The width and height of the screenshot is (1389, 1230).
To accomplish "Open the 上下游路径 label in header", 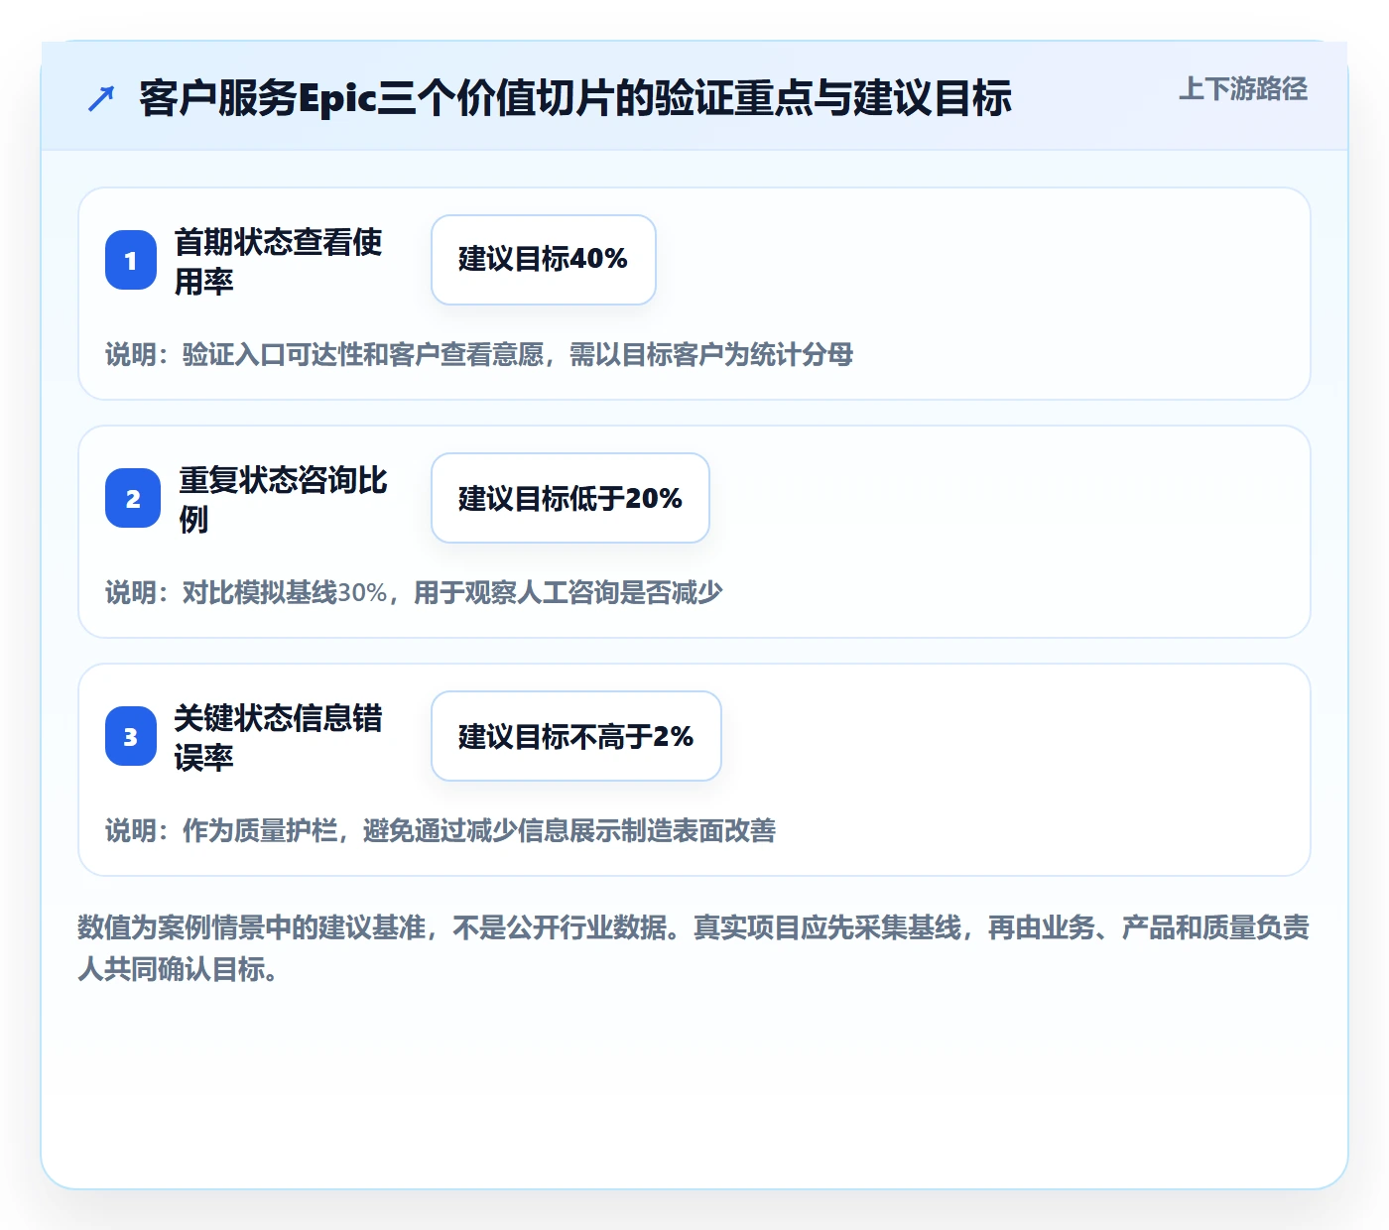I will [1242, 89].
